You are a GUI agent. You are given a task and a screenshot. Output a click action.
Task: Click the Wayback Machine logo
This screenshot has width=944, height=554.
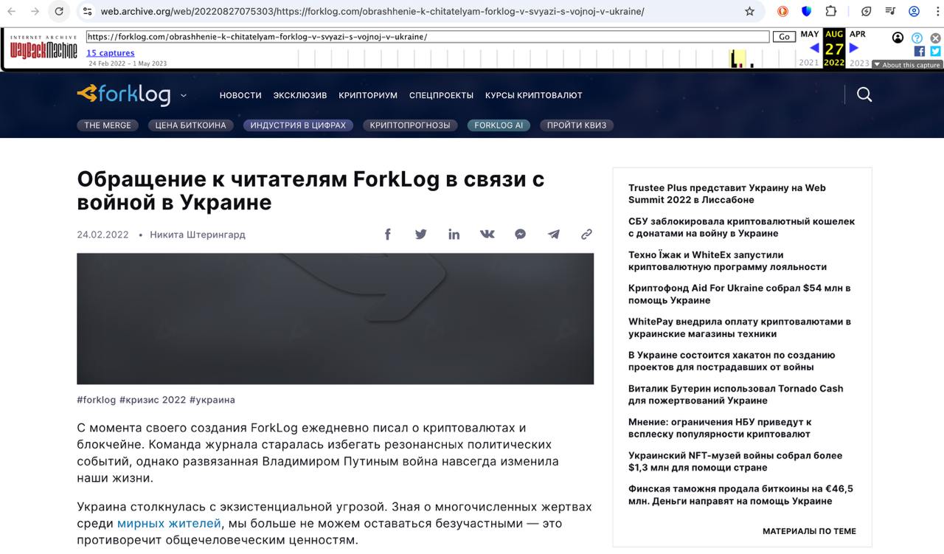pyautogui.click(x=44, y=49)
